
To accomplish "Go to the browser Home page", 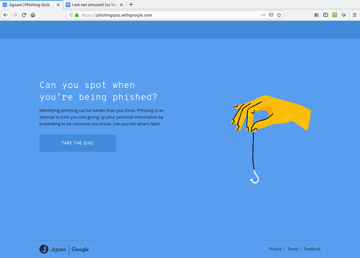I will 33,15.
